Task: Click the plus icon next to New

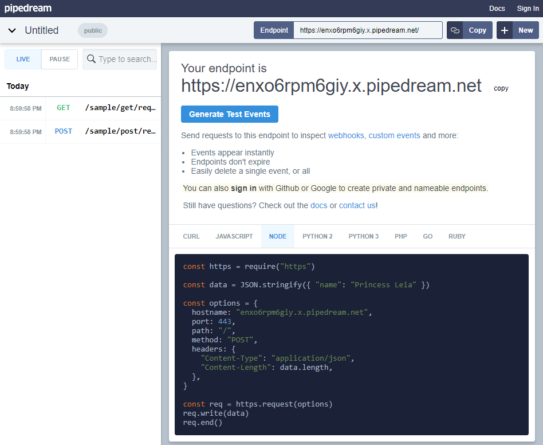Action: [x=503, y=30]
